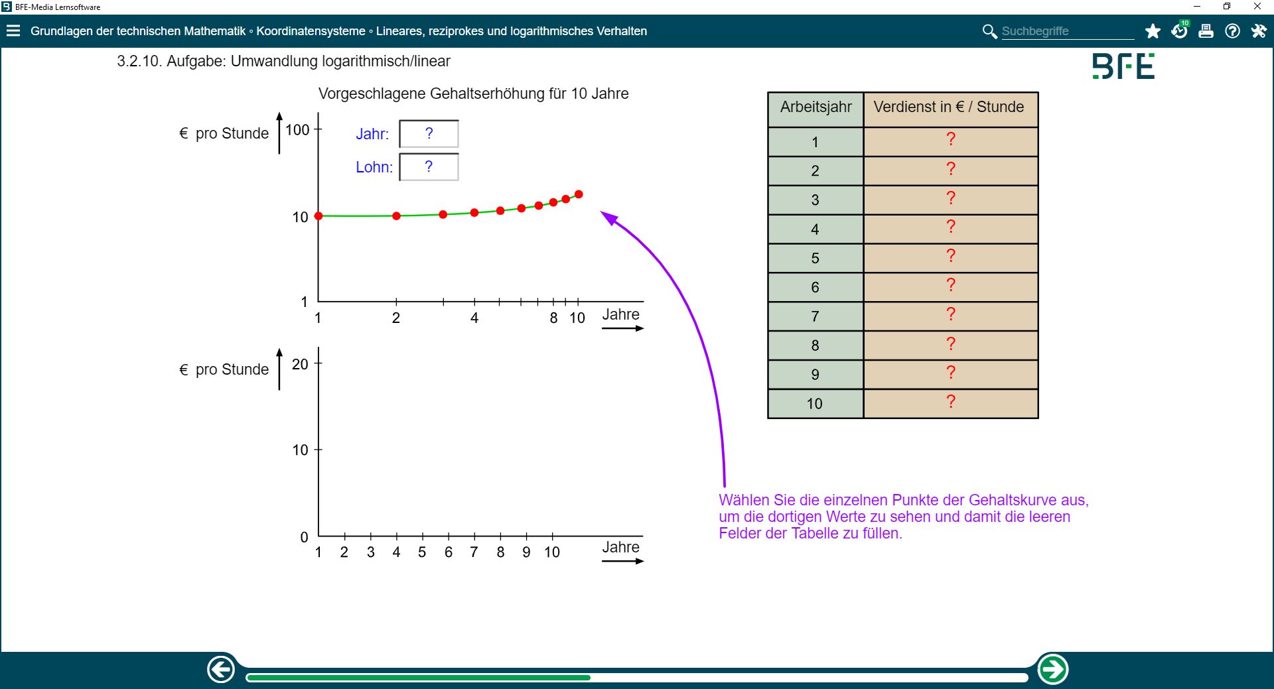Click the Lohn value box
This screenshot has width=1274, height=689.
[x=429, y=167]
